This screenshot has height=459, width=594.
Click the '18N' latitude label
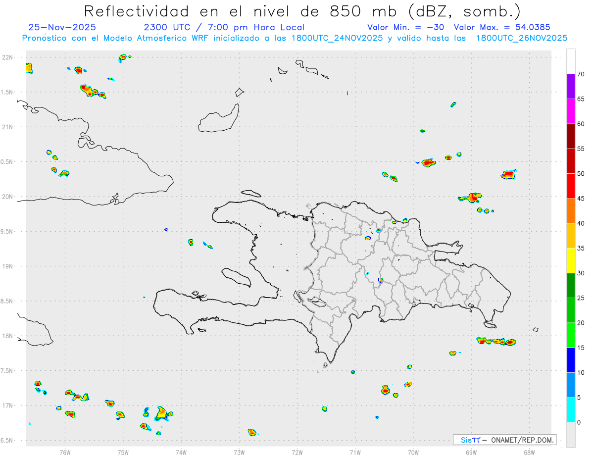(7, 336)
